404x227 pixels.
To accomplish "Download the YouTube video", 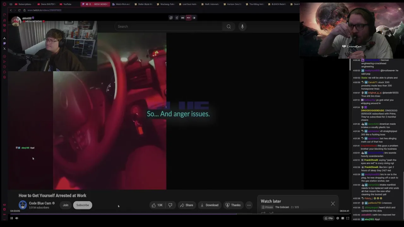I will coord(209,205).
